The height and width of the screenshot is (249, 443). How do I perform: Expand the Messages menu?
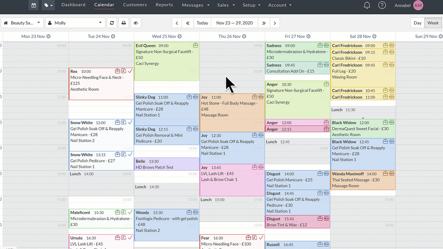[x=196, y=5]
